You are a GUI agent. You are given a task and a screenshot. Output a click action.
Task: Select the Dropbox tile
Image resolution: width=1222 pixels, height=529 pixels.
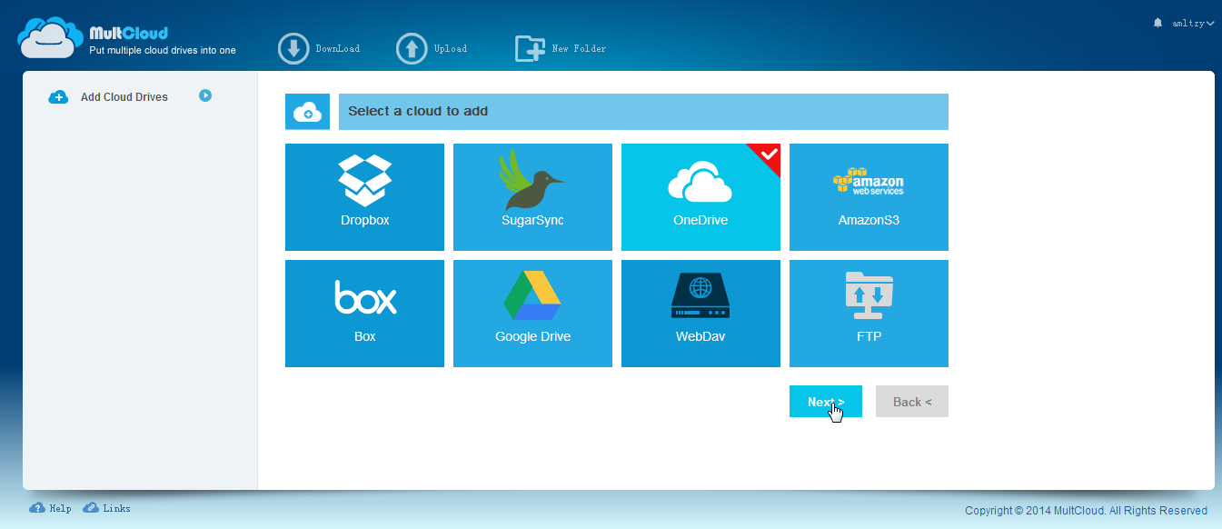coord(364,197)
